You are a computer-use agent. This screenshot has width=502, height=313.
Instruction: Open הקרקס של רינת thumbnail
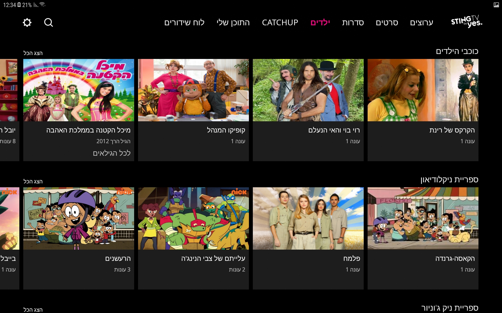(423, 90)
